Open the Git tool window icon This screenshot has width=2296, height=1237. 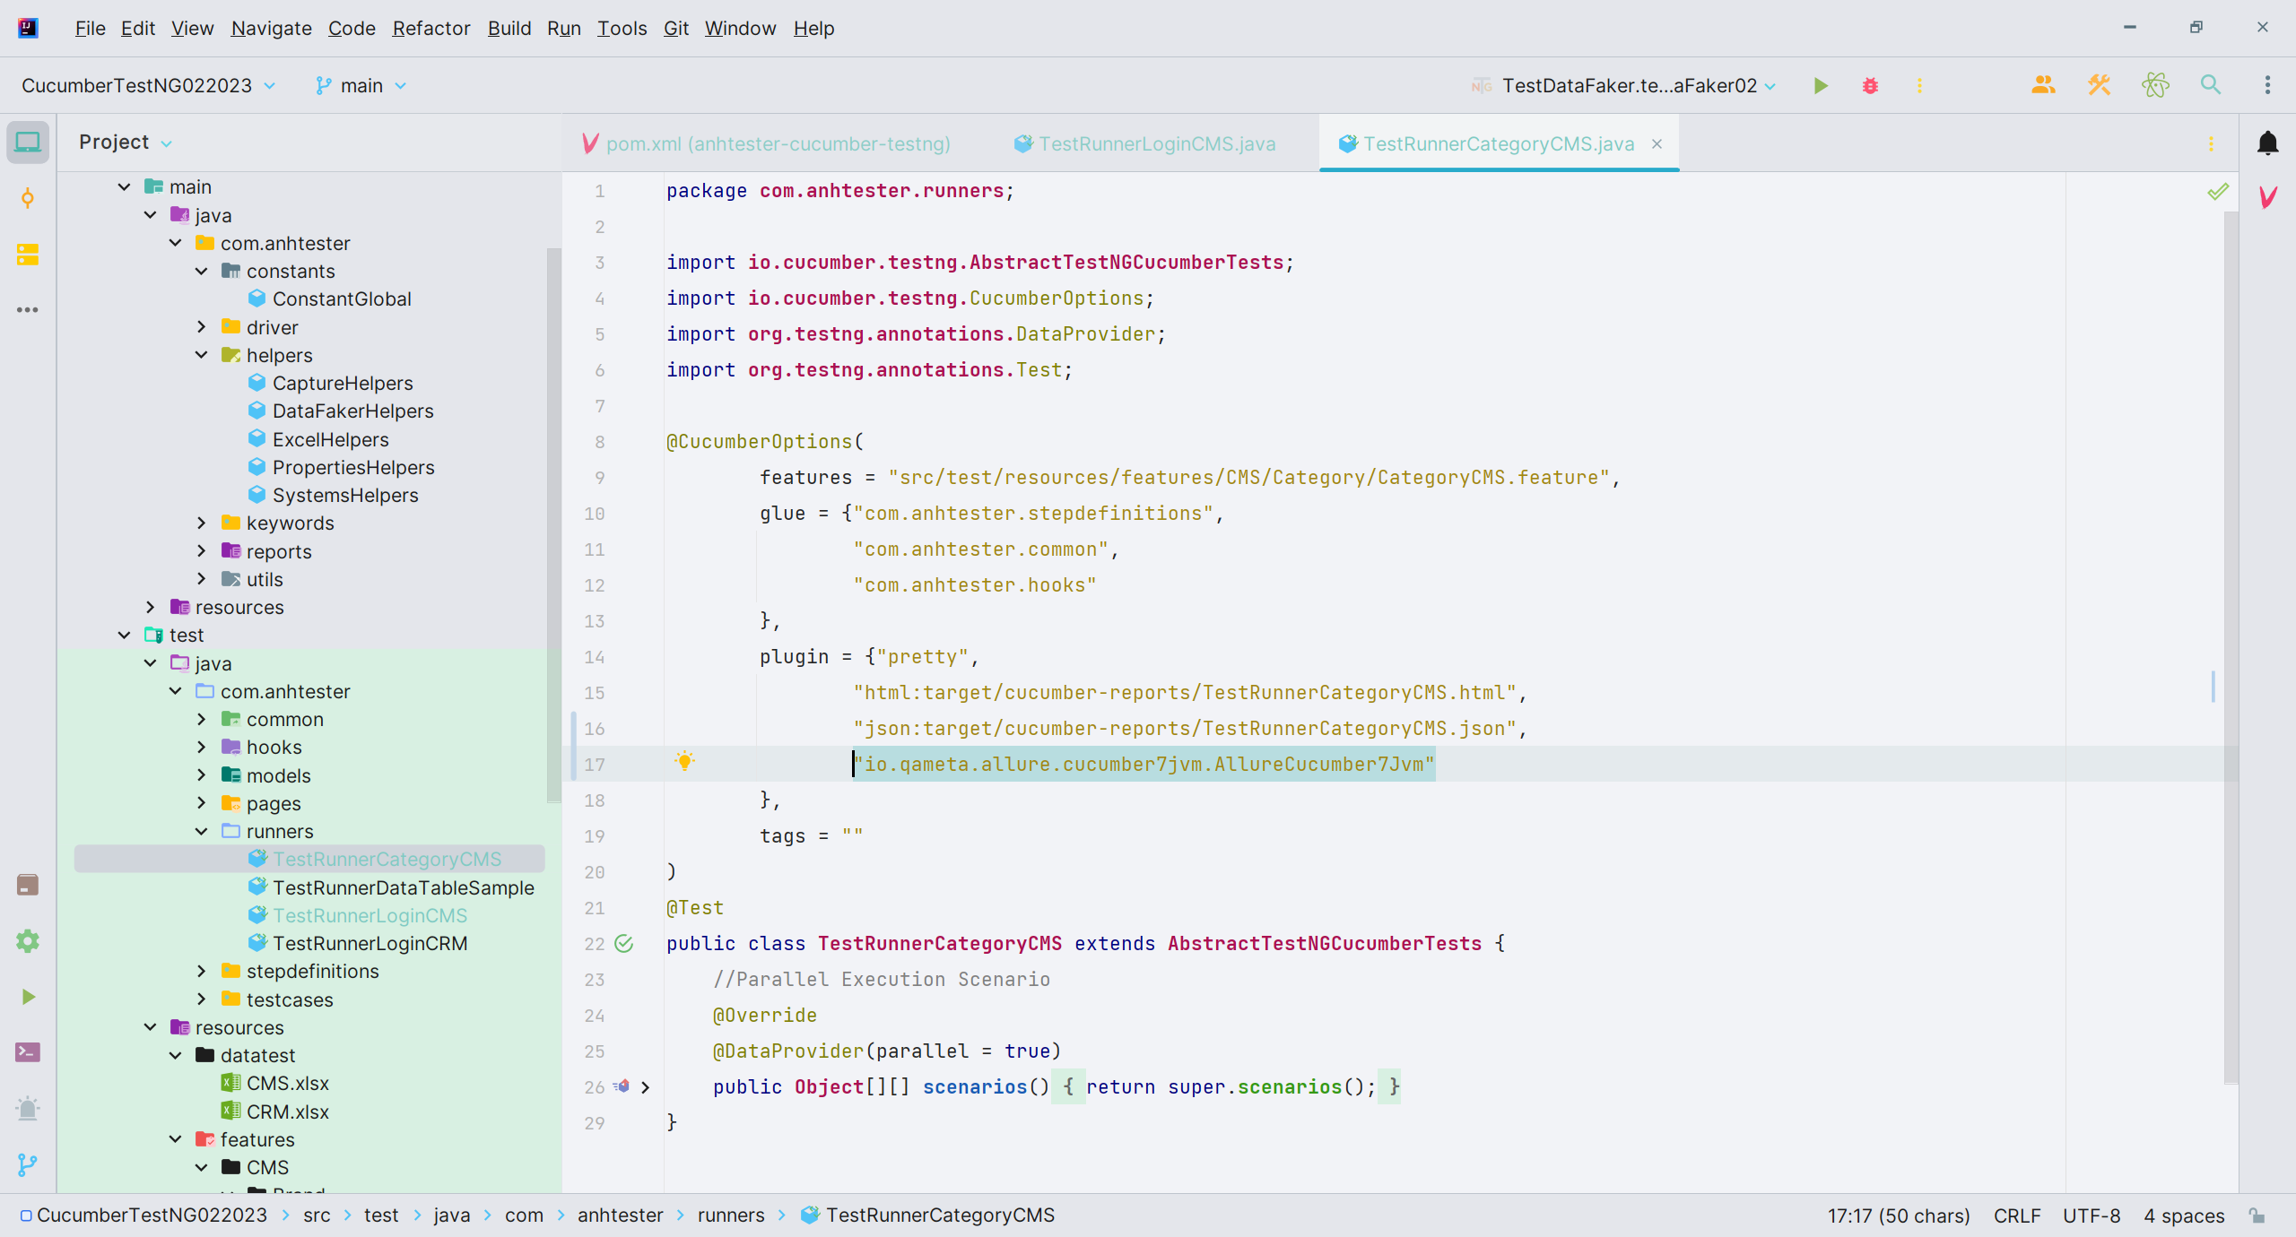click(x=28, y=1164)
